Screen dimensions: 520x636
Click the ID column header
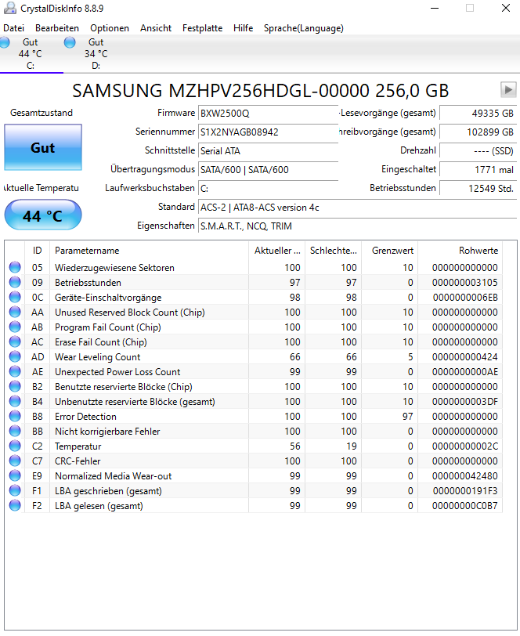point(38,251)
